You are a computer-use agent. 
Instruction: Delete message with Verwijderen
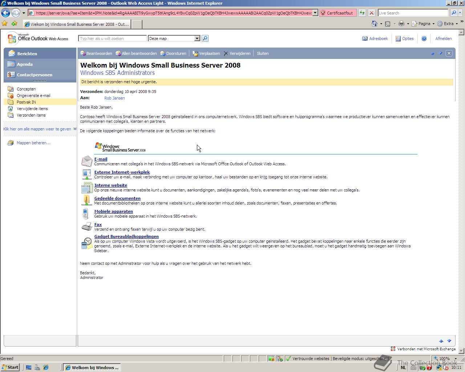click(x=237, y=53)
